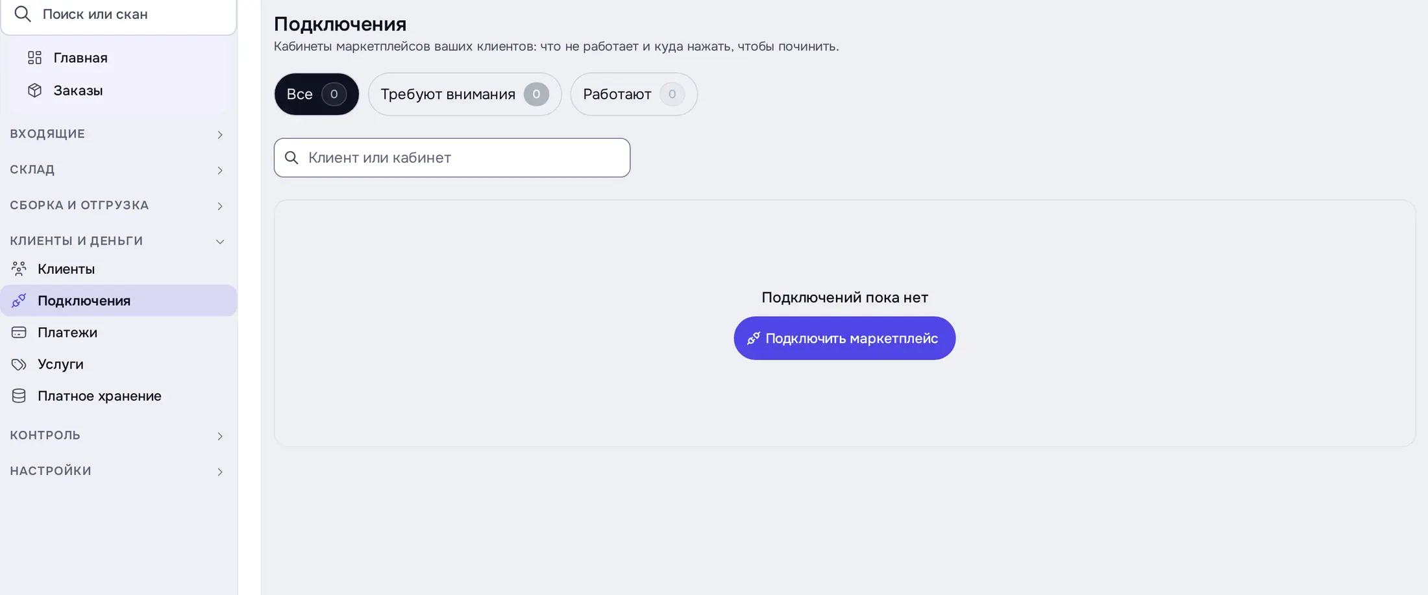
Task: Click the magnifier icon in top search bar
Action: pyautogui.click(x=23, y=14)
